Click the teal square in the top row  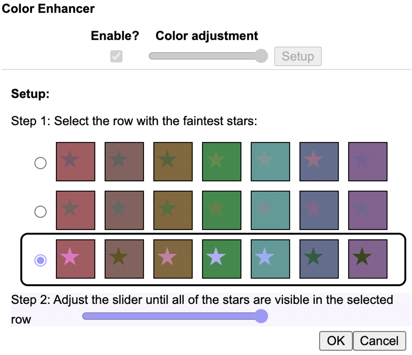(270, 161)
